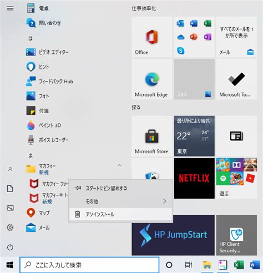Open the Microsoft Store tile
The height and width of the screenshot is (273, 263).
[152, 136]
